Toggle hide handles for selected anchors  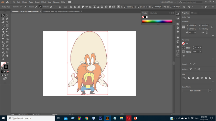pyautogui.click(x=40, y=7)
